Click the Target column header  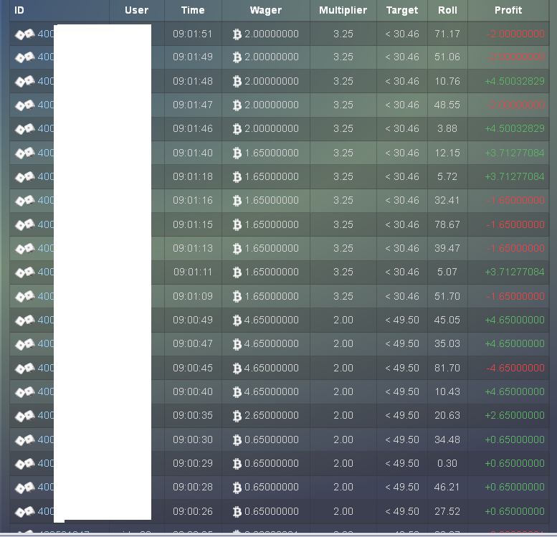pyautogui.click(x=402, y=10)
